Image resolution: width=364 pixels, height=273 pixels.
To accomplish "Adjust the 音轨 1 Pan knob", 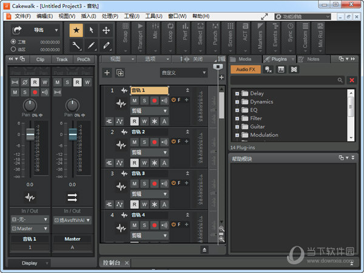I will point(30,105).
